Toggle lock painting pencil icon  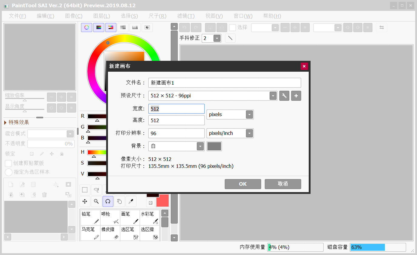(x=42, y=154)
